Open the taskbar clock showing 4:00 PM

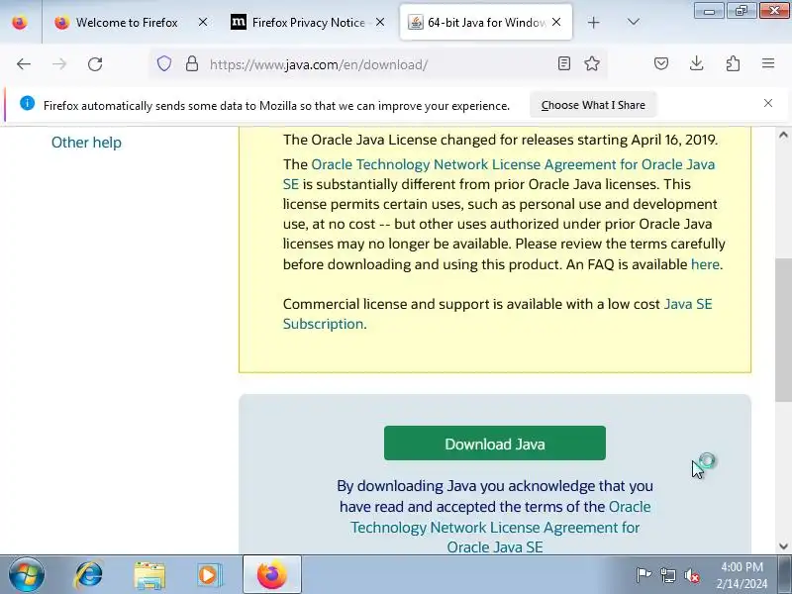(x=742, y=575)
